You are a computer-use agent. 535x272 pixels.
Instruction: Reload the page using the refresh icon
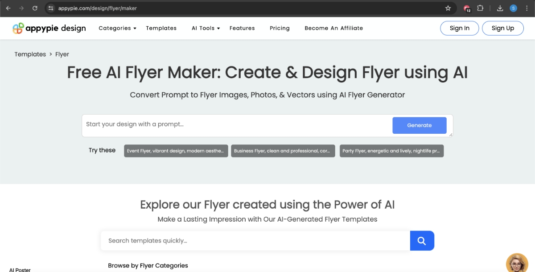(x=35, y=8)
